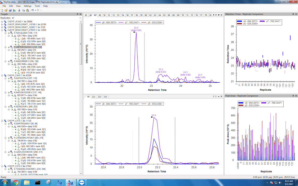Collapse the CHOYP_CAH2.1.1|m.42306 protein node
Image resolution: width=298 pixels, height=186 pixels.
coord(2,76)
